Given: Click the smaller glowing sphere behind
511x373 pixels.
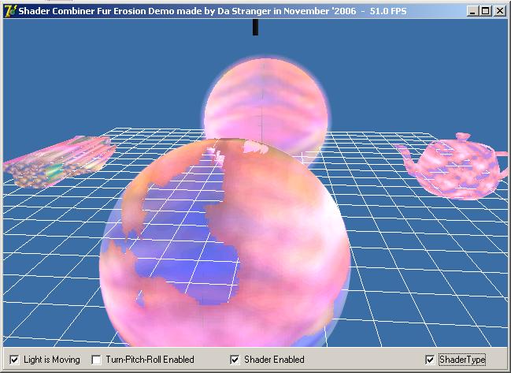Looking at the screenshot, I should pos(267,102).
